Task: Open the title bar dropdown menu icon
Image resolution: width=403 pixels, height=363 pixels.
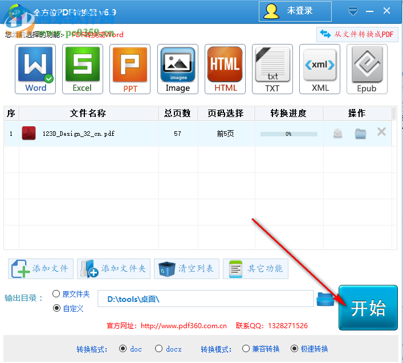Action: [x=353, y=11]
